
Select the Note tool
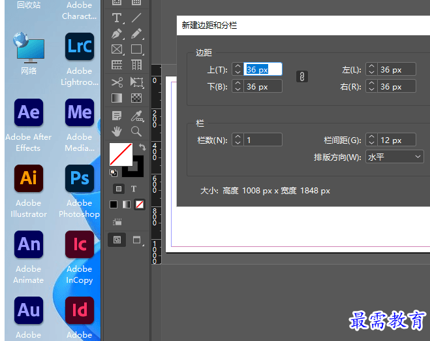coord(117,116)
